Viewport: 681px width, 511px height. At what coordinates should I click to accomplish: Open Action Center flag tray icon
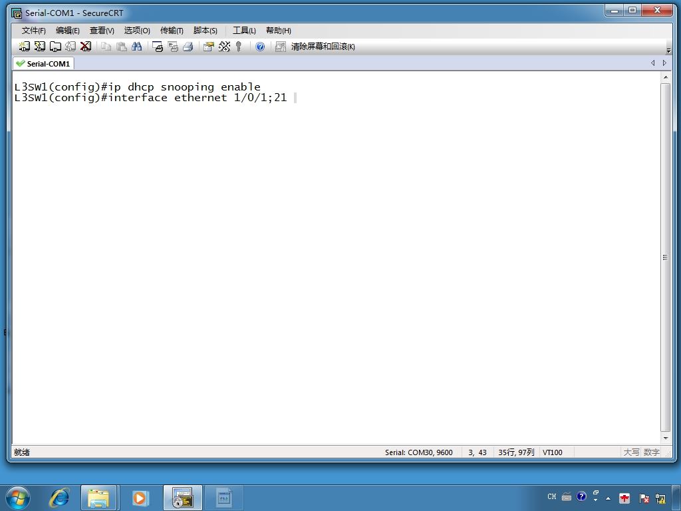(644, 498)
